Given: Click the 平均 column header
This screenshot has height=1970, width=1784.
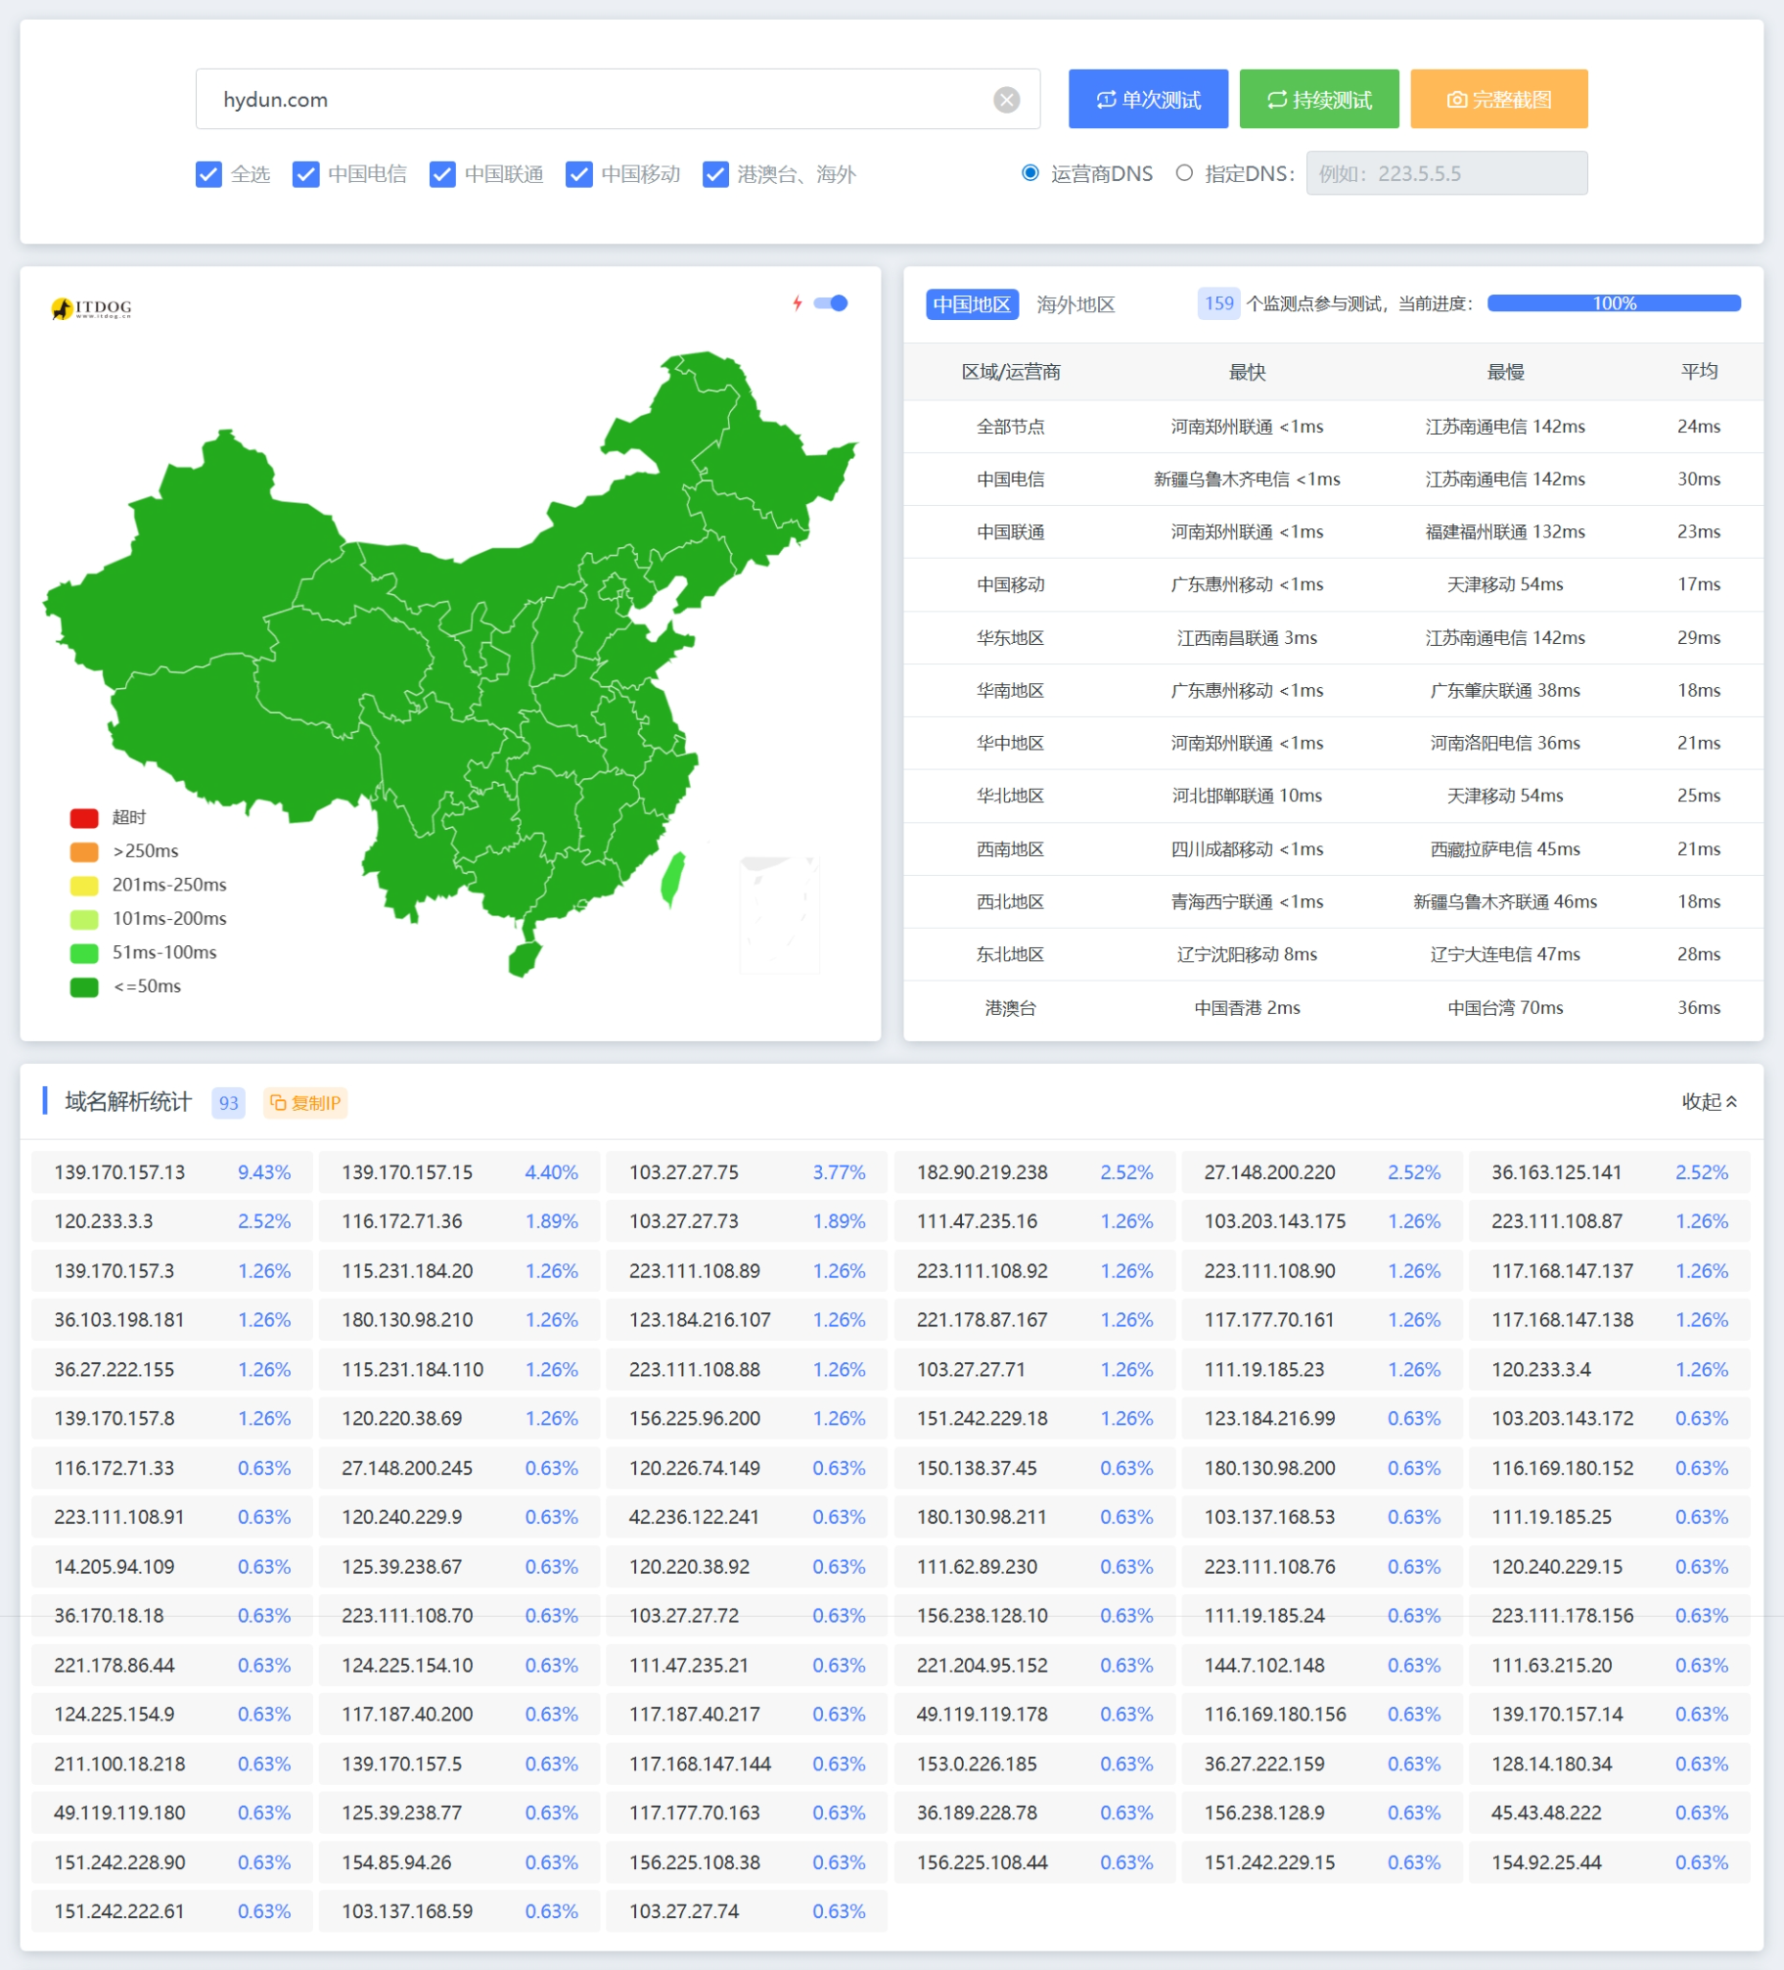Looking at the screenshot, I should click(1699, 372).
